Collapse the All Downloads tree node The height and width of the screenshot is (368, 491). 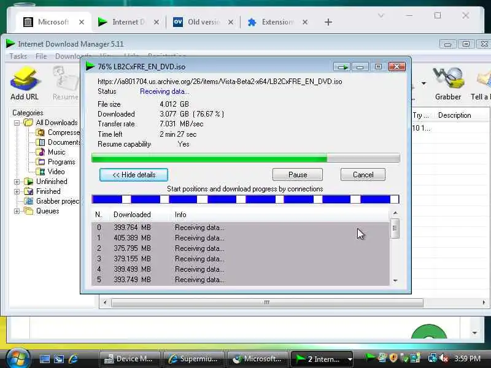[x=17, y=123]
